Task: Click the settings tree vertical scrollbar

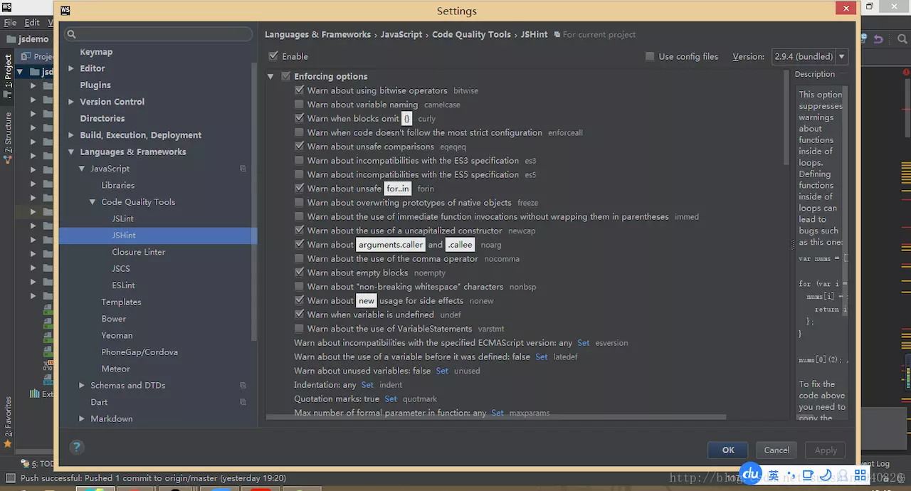Action: (255, 203)
